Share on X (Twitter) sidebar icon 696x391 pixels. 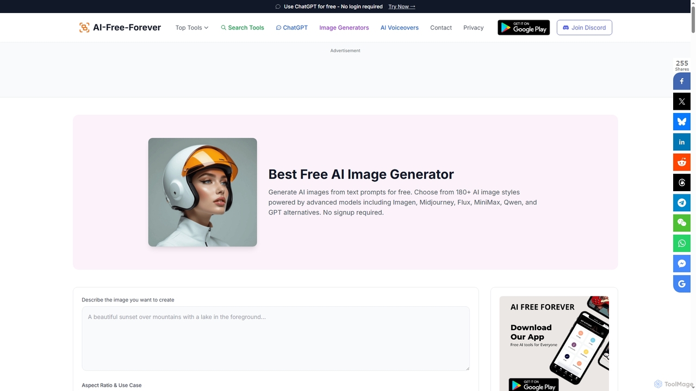point(682,102)
